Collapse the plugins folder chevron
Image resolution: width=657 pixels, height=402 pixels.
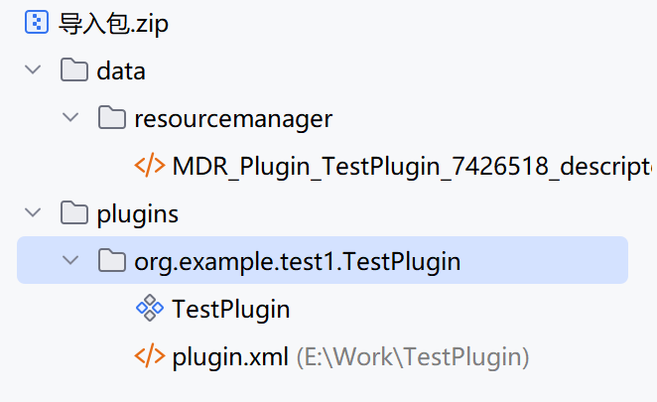[34, 212]
